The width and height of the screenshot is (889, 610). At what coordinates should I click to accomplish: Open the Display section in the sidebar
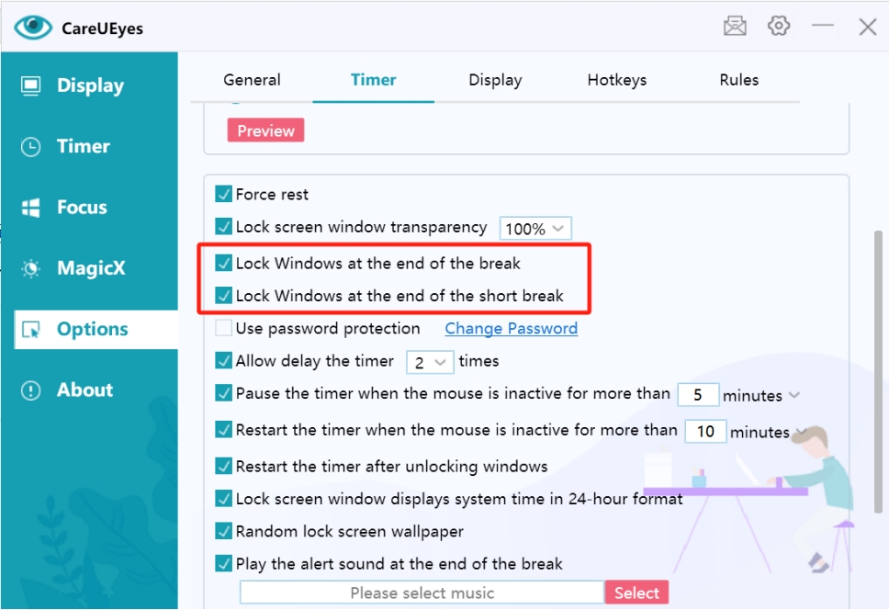pyautogui.click(x=89, y=85)
